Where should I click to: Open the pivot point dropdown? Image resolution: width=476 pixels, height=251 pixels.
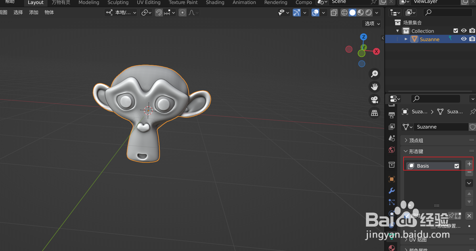(146, 13)
